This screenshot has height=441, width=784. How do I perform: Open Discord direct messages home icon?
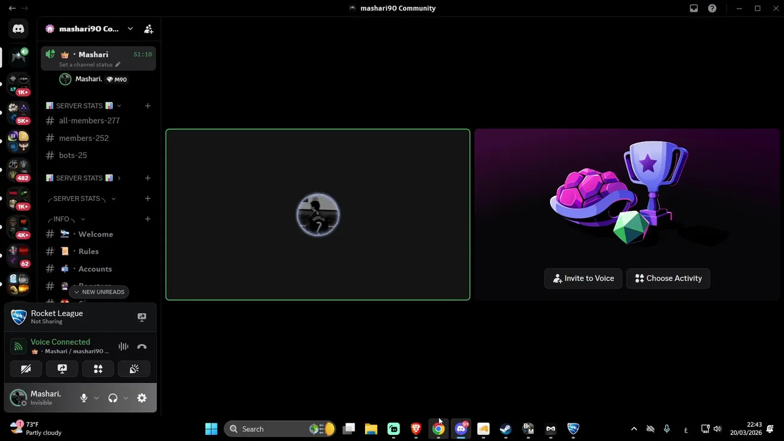tap(18, 29)
